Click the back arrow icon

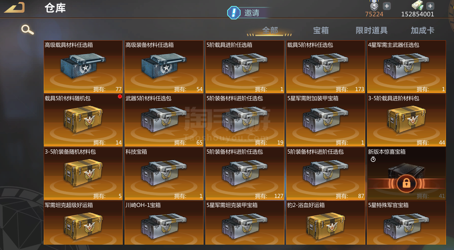click(x=14, y=7)
